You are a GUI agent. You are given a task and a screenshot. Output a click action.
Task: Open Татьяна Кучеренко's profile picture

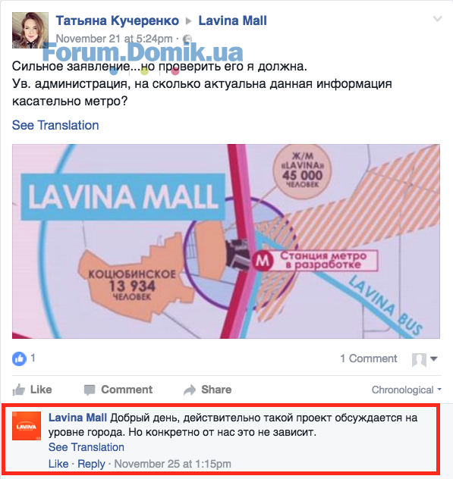tap(30, 30)
